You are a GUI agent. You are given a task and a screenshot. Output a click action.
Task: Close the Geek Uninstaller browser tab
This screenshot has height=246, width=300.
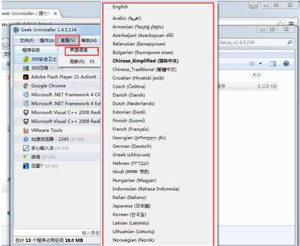55,14
